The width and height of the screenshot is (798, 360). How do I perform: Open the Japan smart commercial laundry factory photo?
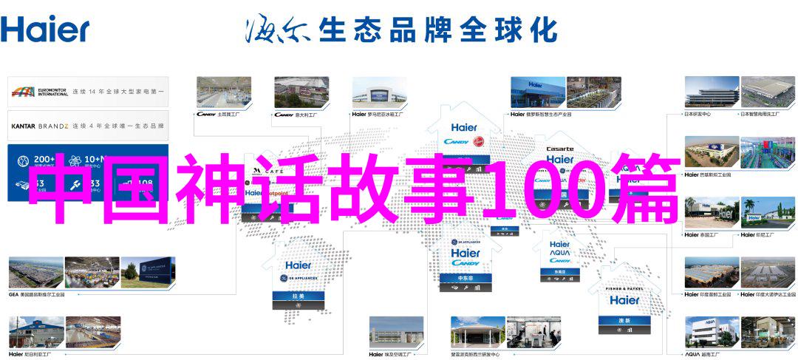pos(768,92)
